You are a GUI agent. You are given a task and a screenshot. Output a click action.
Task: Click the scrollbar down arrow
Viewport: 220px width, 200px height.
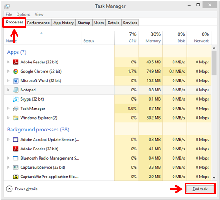[214, 178]
